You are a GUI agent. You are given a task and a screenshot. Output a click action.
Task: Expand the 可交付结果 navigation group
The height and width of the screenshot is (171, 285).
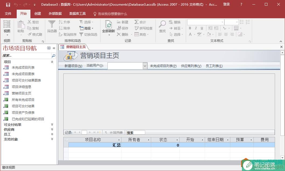[x=52, y=125]
